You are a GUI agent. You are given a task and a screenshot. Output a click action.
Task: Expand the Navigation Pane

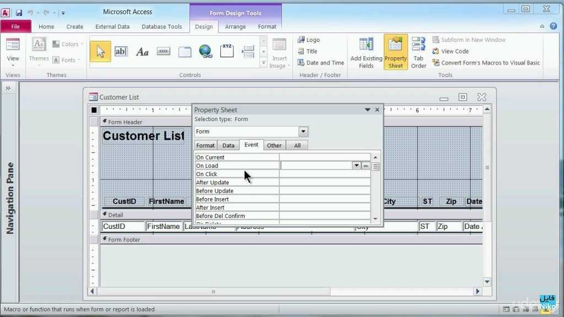point(8,89)
